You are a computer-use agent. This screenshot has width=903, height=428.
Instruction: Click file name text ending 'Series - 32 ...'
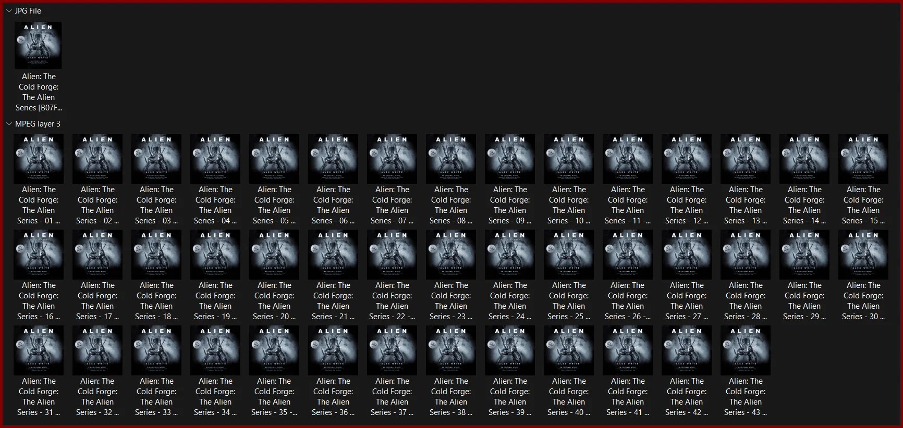tap(97, 397)
